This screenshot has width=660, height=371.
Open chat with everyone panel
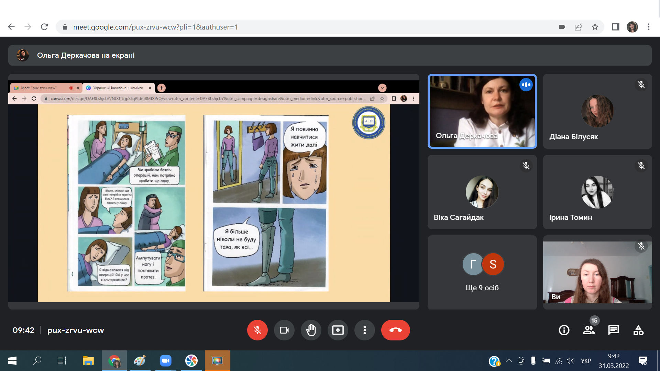tap(613, 330)
